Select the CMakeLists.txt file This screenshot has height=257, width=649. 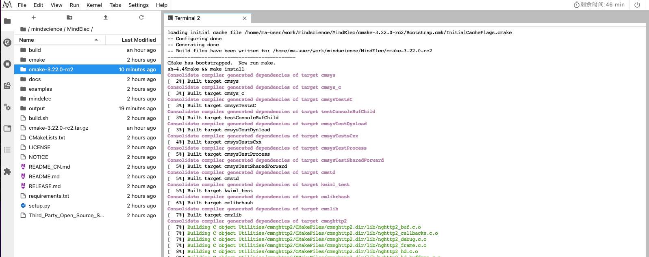[88, 137]
